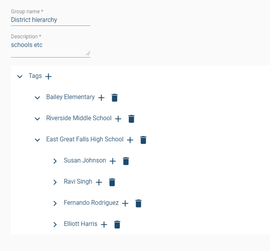Collapse the Bailey Elementary node
The image size is (270, 251).
pyautogui.click(x=38, y=98)
